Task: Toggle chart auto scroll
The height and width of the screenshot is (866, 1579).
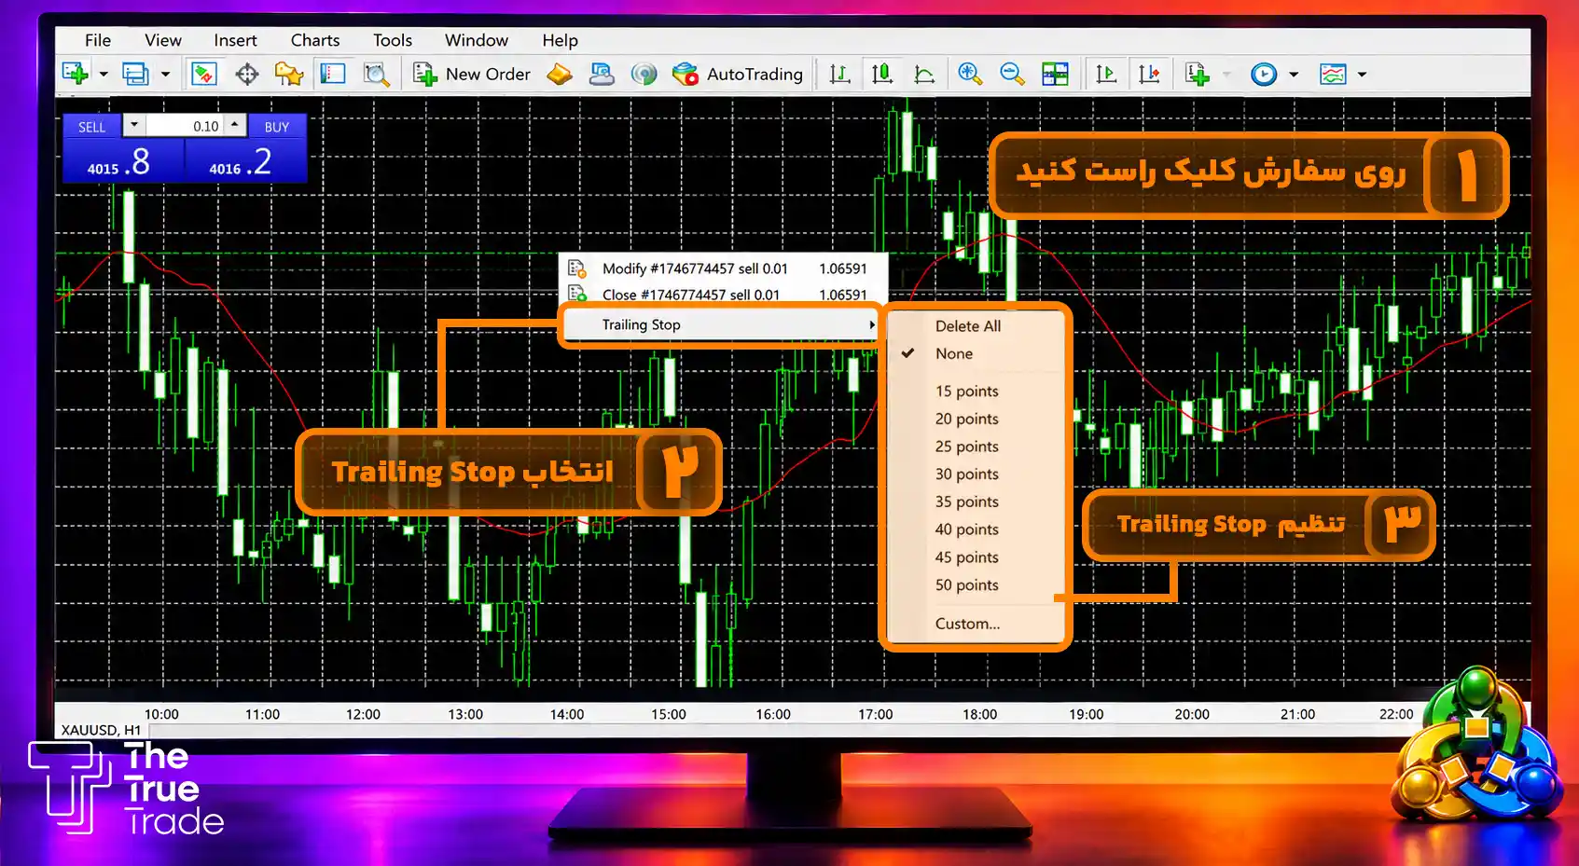Action: pyautogui.click(x=1106, y=74)
